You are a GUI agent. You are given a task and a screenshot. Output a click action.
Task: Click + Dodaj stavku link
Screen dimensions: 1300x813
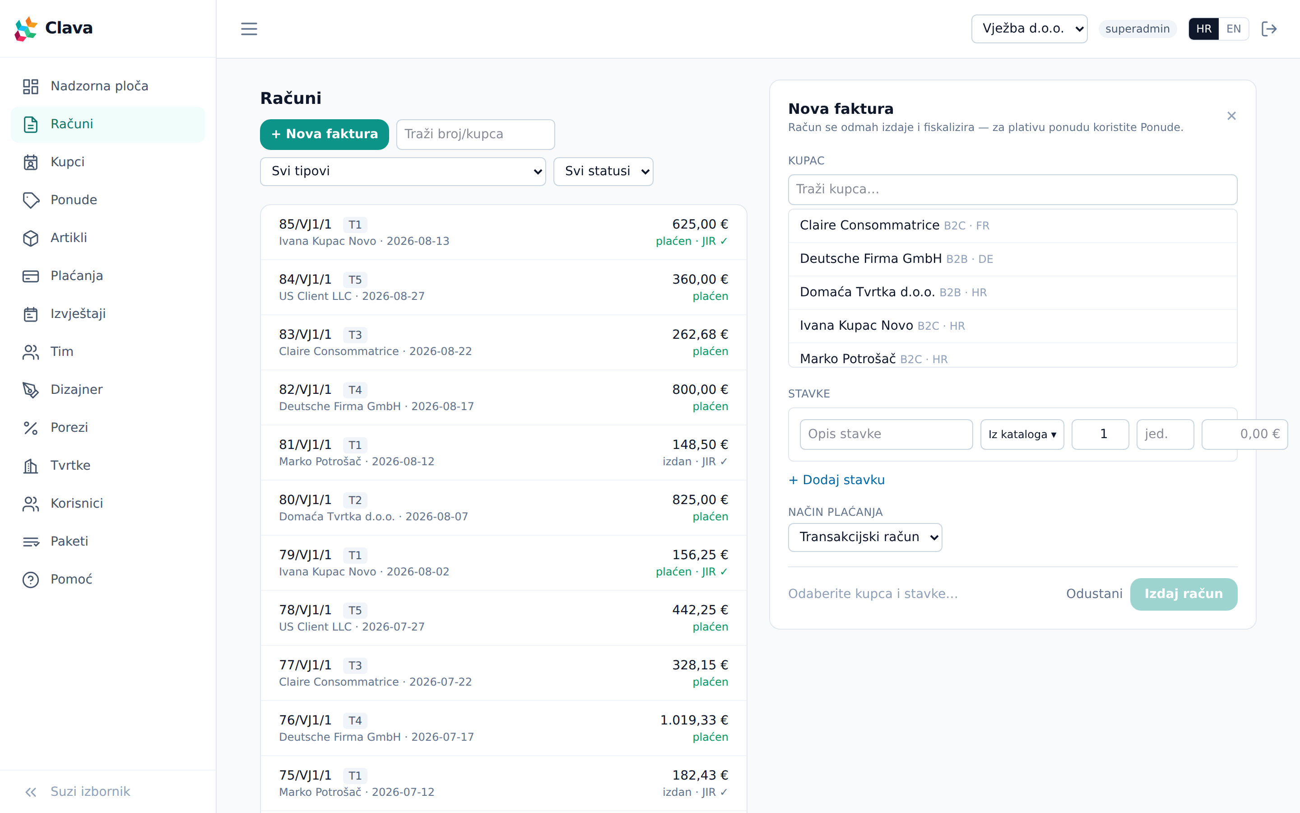pyautogui.click(x=836, y=480)
